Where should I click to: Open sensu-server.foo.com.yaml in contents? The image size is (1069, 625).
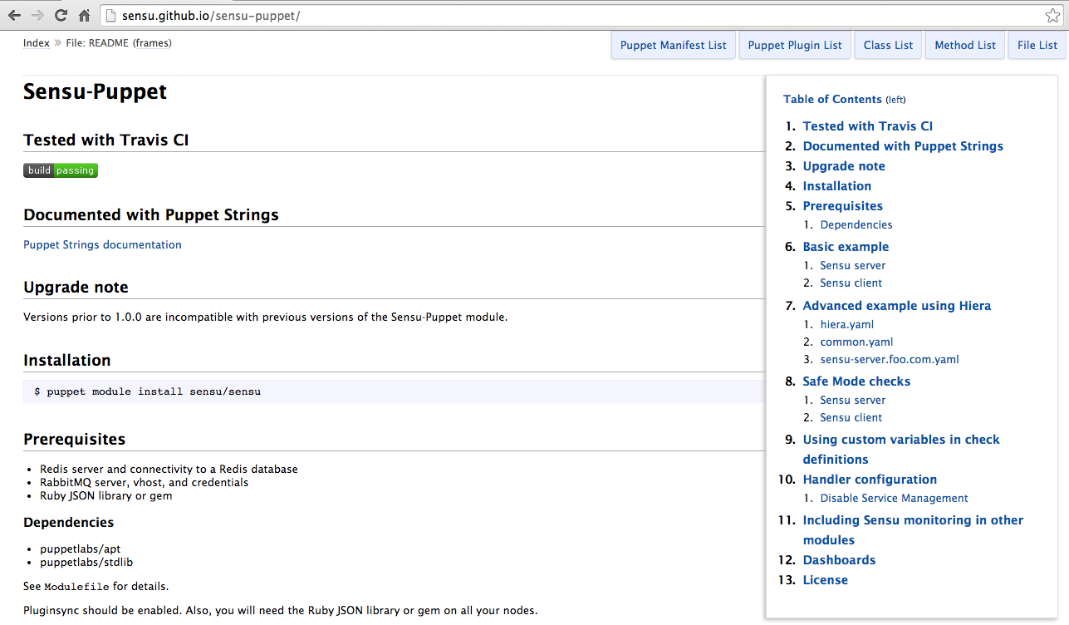tap(890, 359)
